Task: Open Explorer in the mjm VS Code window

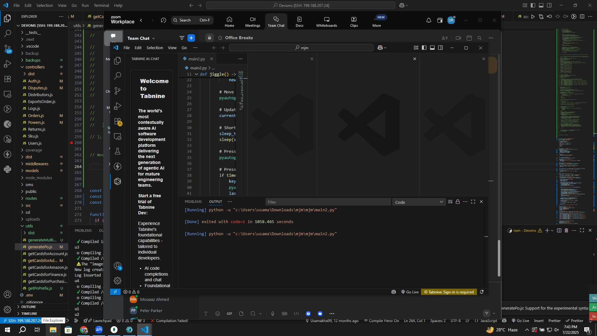Action: 118,61
